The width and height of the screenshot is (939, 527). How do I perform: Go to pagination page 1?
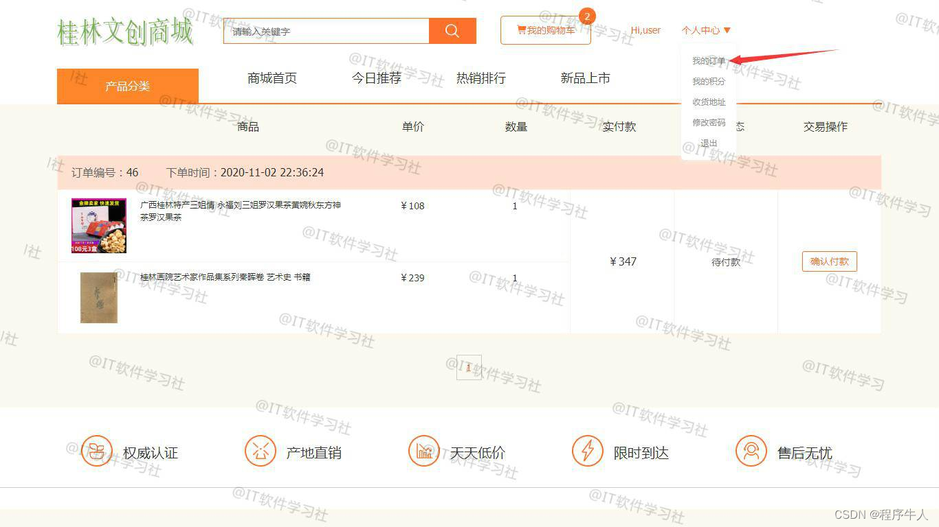(x=469, y=367)
